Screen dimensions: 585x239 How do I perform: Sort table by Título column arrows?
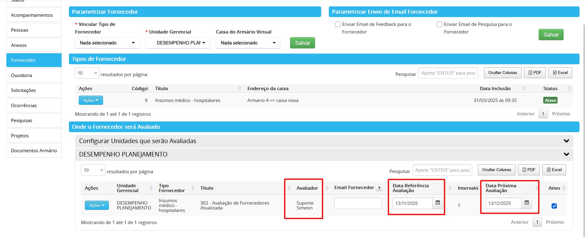click(x=240, y=89)
